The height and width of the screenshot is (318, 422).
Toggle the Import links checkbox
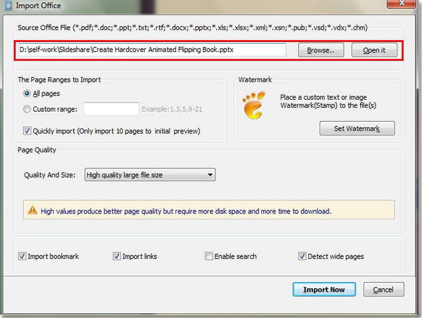coord(117,256)
